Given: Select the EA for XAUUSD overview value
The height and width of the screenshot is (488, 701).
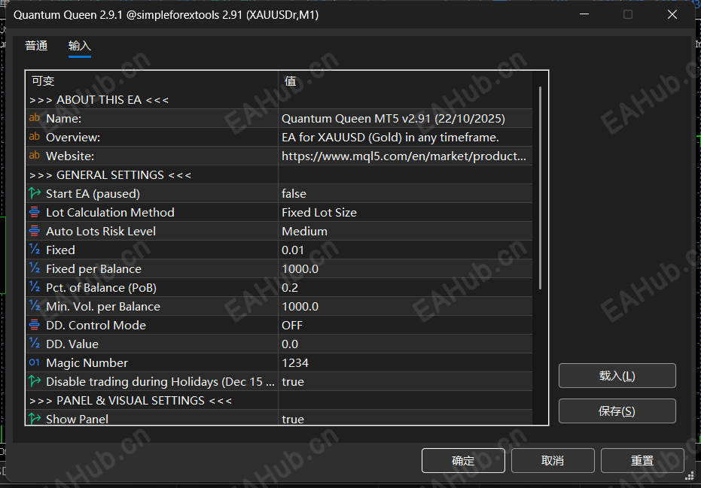Looking at the screenshot, I should (x=405, y=137).
